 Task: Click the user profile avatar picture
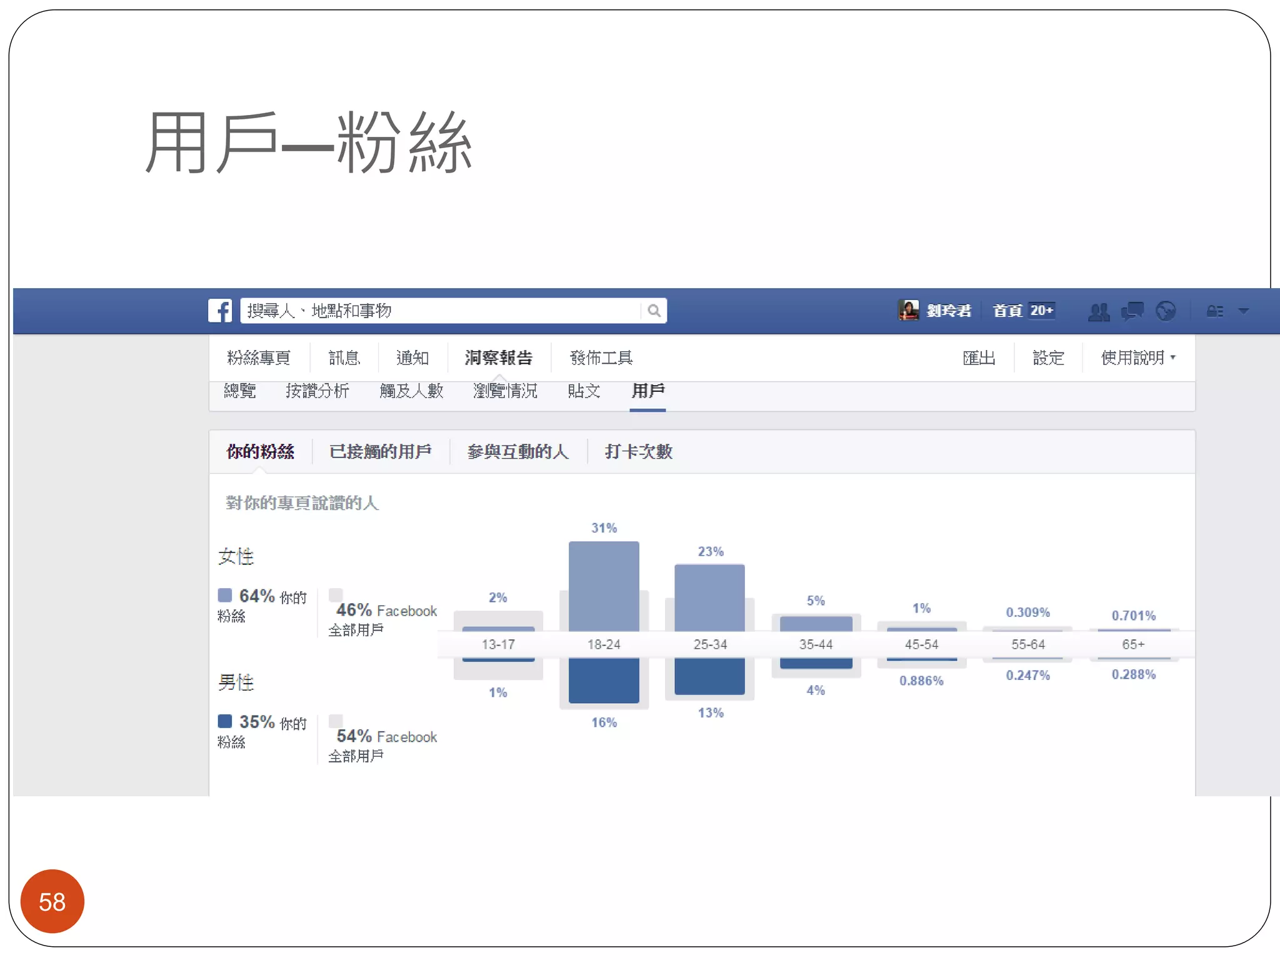pyautogui.click(x=908, y=310)
